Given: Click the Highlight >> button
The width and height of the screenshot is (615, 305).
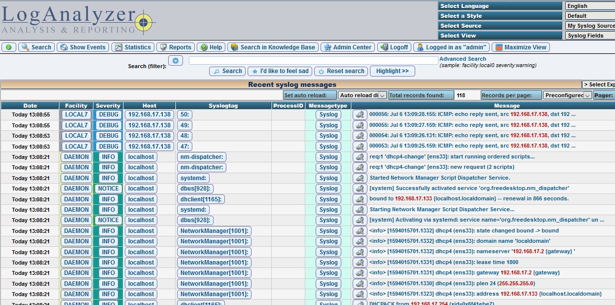Looking at the screenshot, I should 393,71.
